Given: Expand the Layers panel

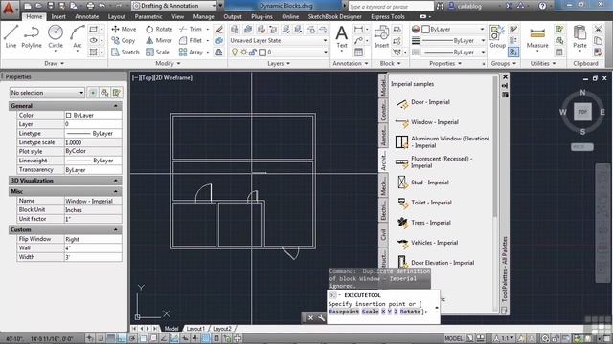Looking at the screenshot, I should [x=279, y=63].
